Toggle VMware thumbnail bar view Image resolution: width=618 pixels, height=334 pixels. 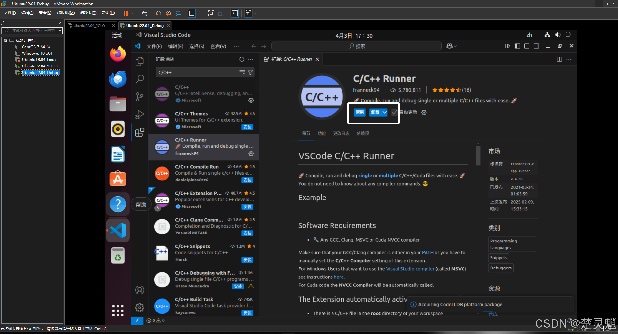[201, 13]
